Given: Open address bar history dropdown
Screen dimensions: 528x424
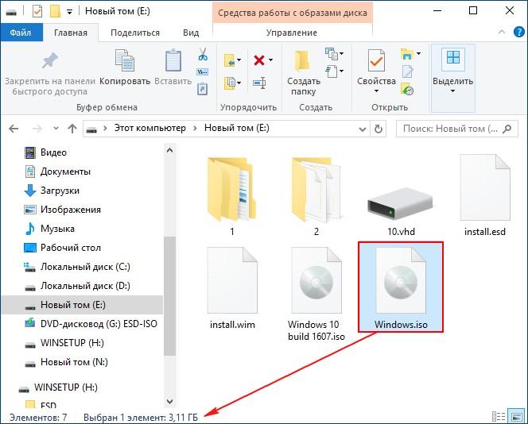Looking at the screenshot, I should (363, 129).
